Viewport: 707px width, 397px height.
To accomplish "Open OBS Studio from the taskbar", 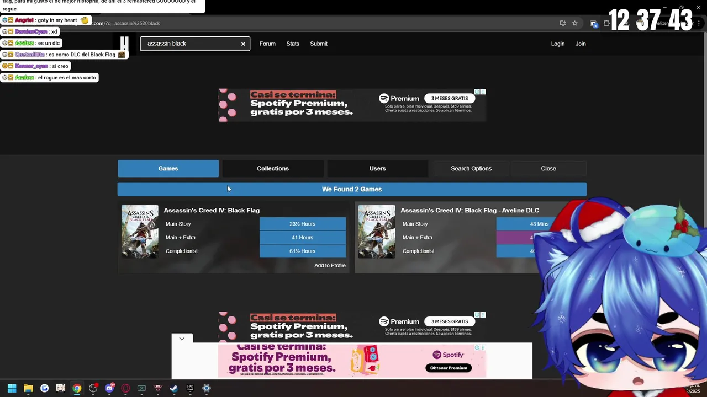I will [x=93, y=388].
